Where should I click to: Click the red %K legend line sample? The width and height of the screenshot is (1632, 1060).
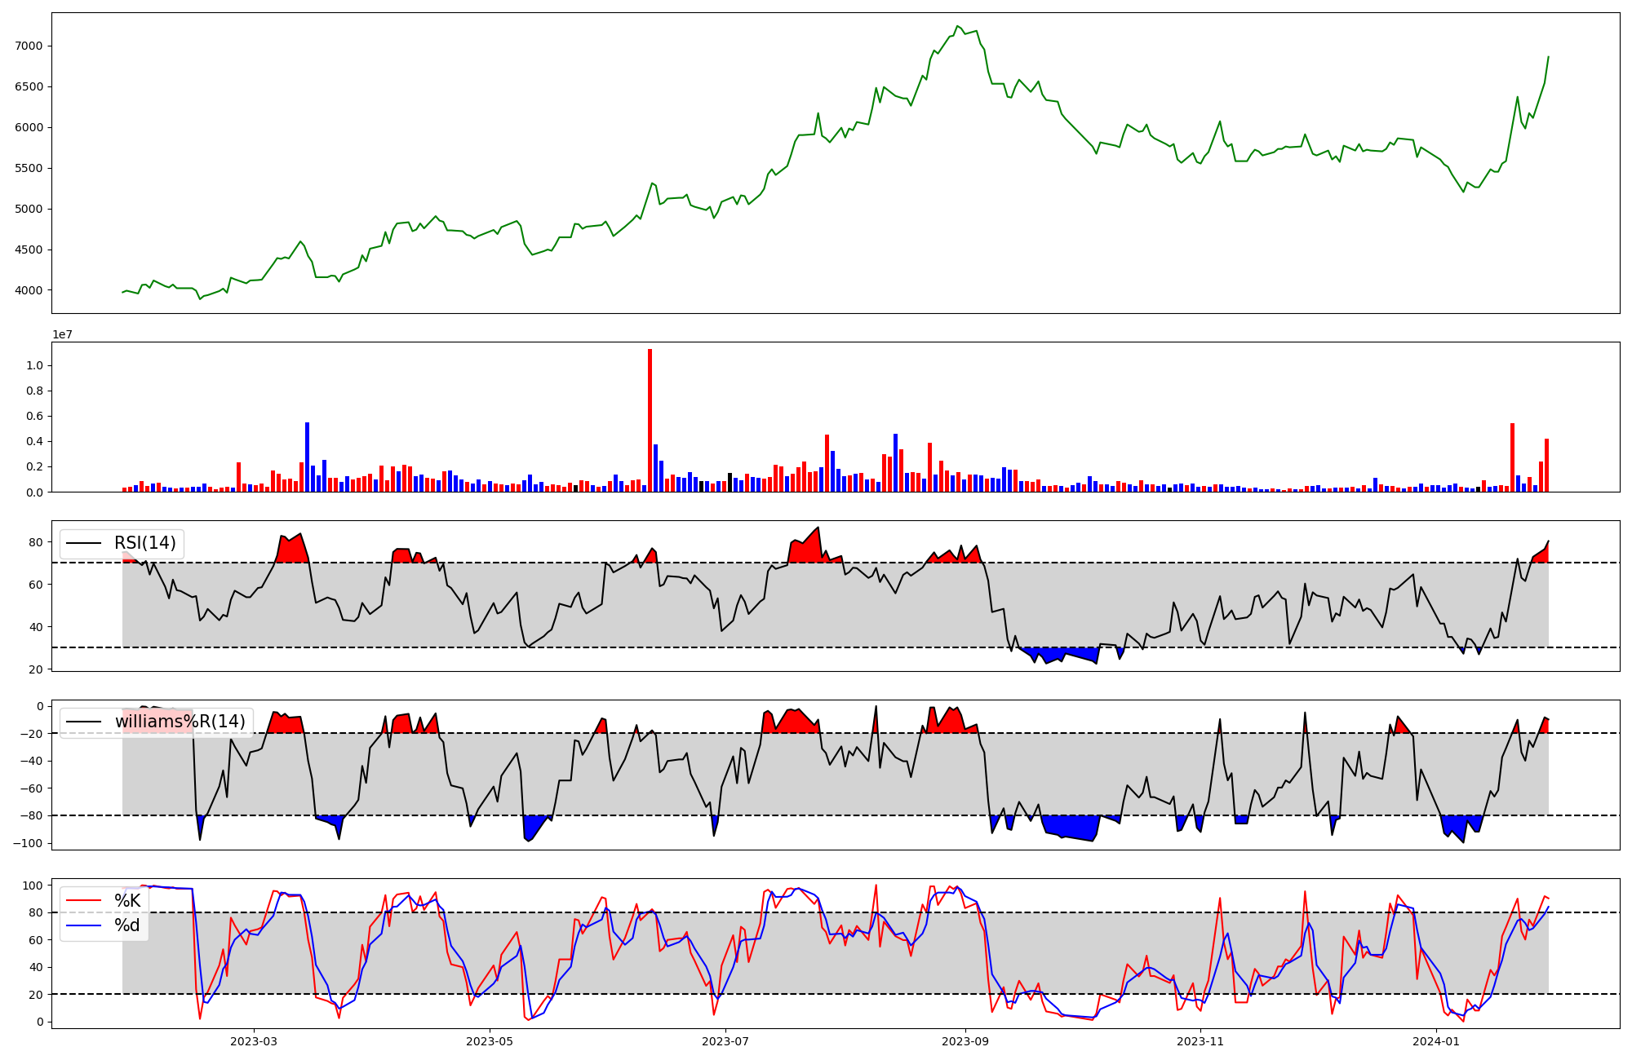(x=84, y=901)
